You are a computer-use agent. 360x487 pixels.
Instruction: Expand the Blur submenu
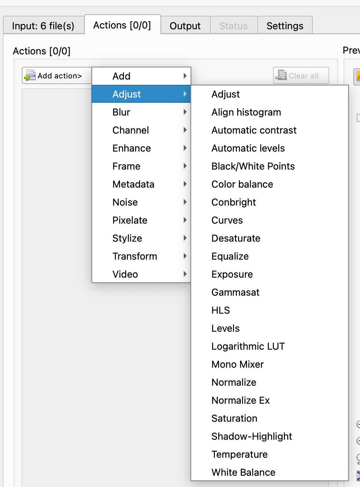point(141,112)
